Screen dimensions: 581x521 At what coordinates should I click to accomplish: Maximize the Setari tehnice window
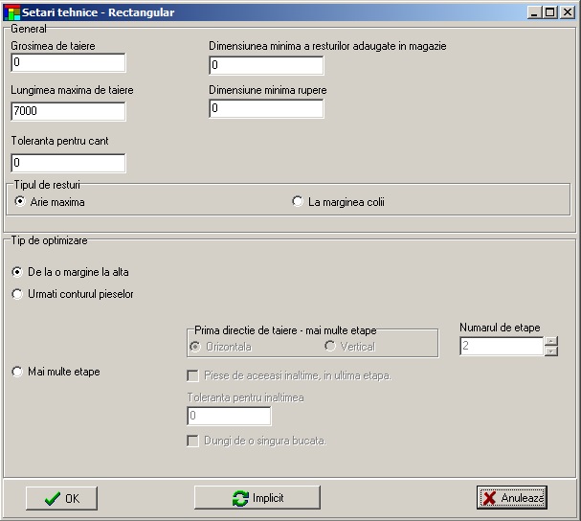click(x=551, y=12)
